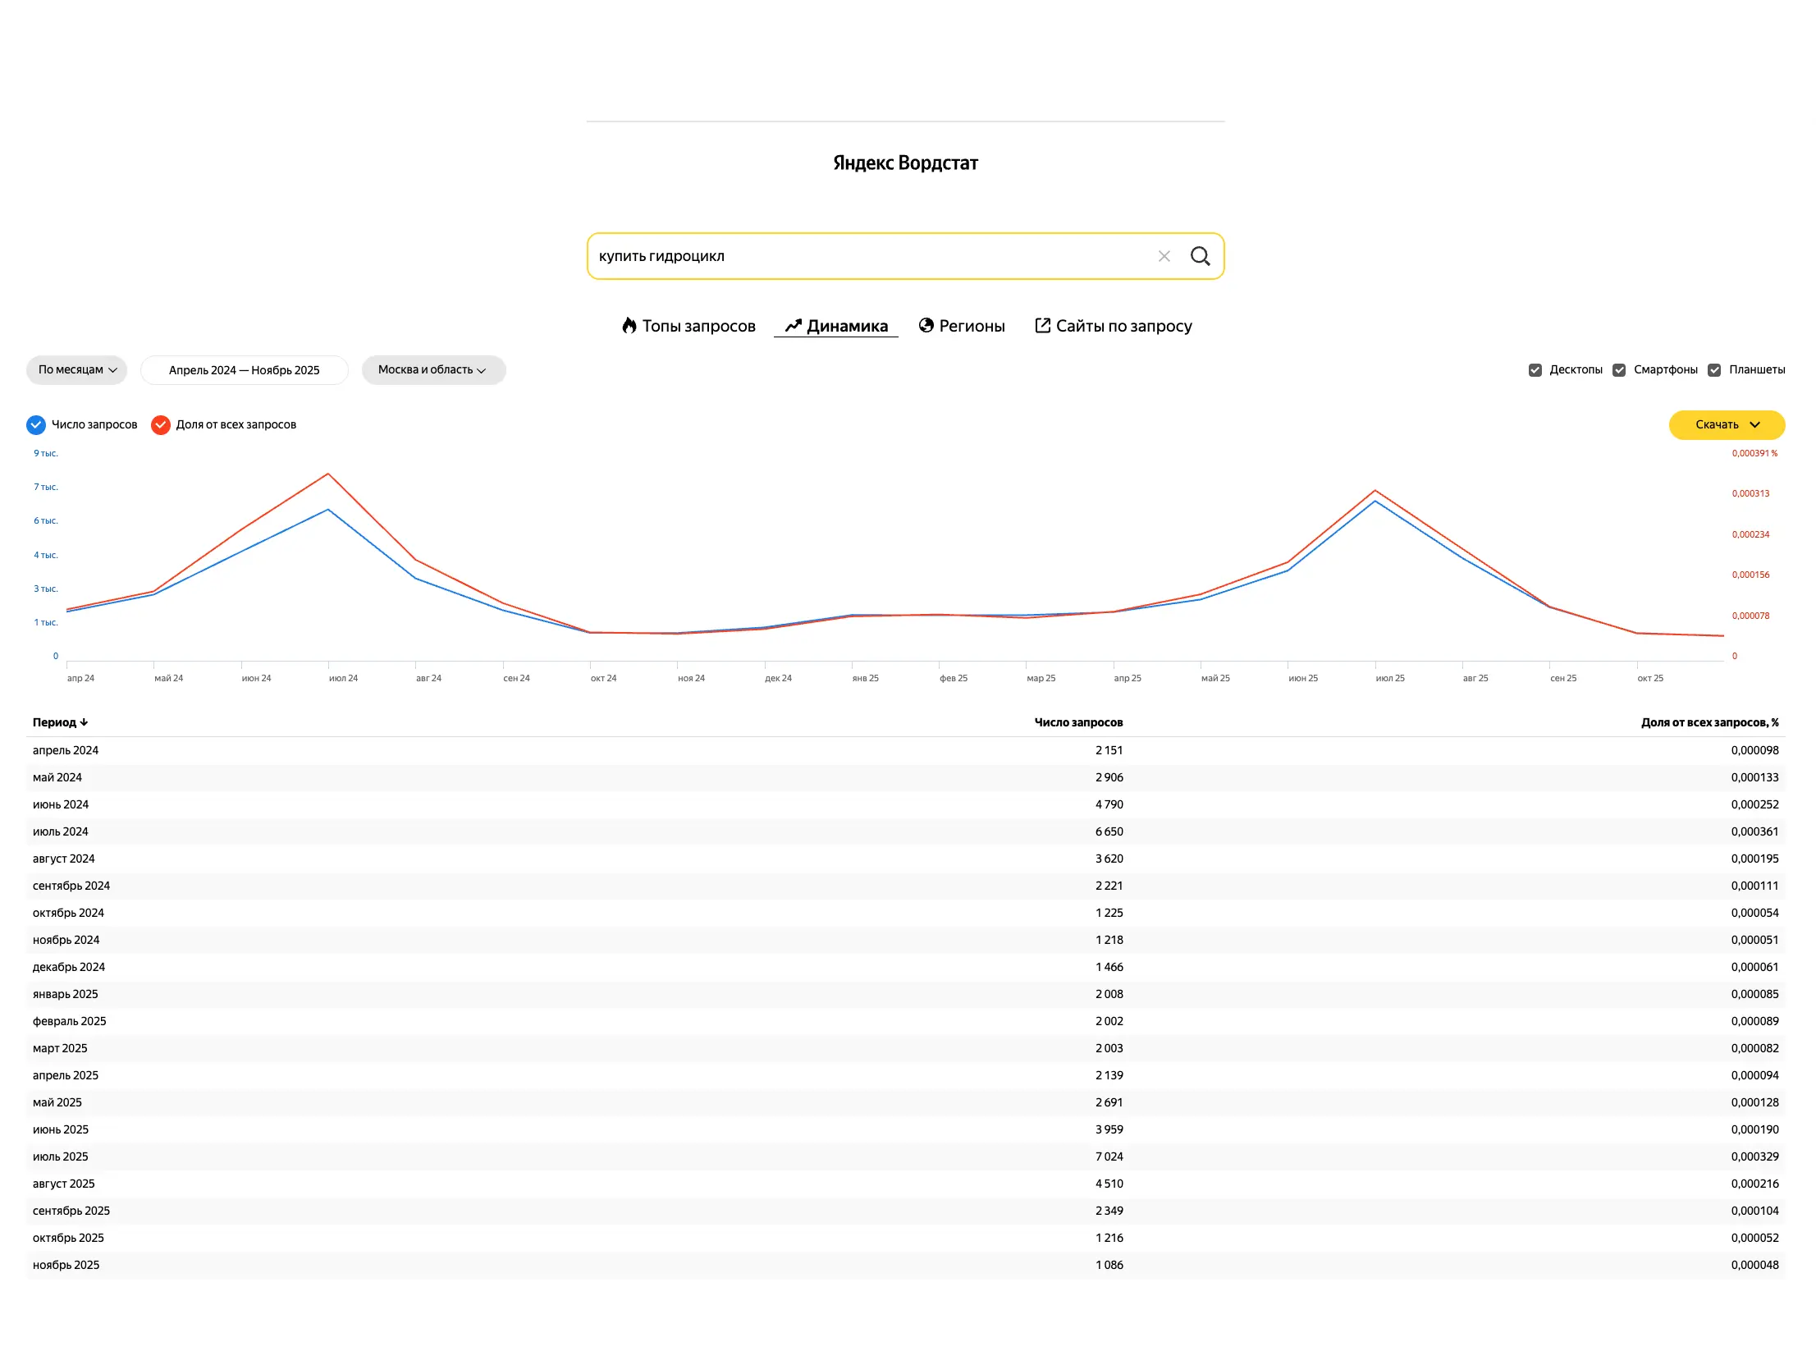Select the май 2025 row label
Viewport: 1816px width, 1365px height.
pyautogui.click(x=57, y=1103)
